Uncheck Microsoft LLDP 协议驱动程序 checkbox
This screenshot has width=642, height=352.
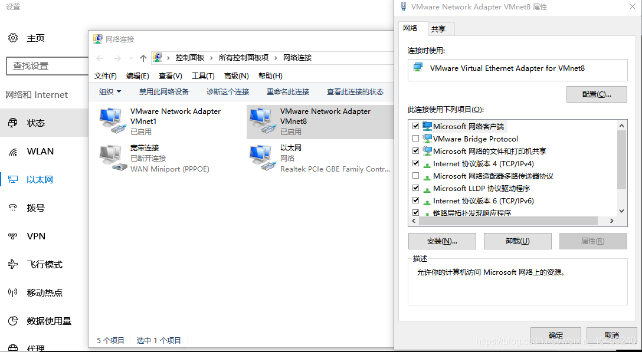(415, 188)
